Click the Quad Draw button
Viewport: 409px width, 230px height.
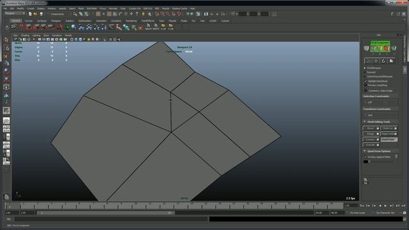(389, 139)
